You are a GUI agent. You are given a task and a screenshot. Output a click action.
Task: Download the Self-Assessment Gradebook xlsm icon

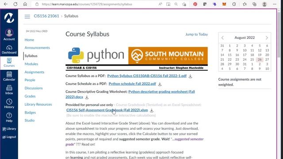152,110
